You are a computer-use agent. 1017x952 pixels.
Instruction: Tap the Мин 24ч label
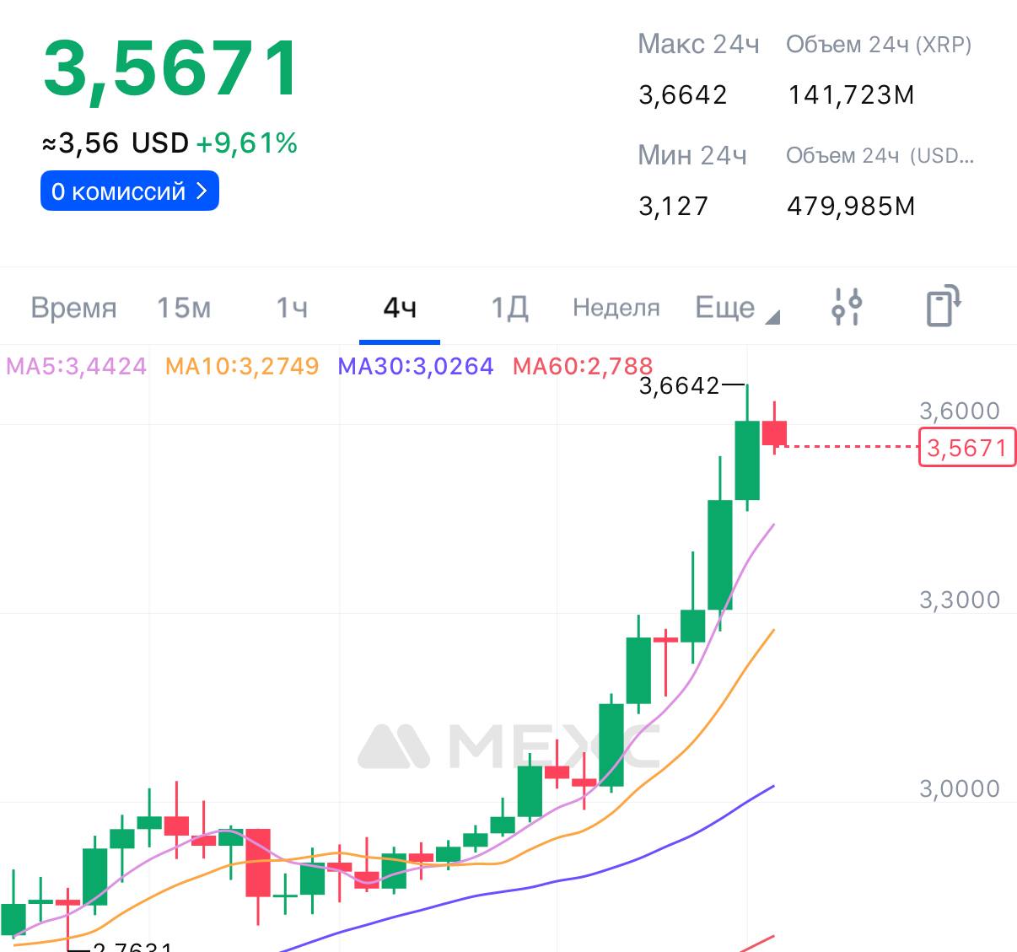[692, 155]
